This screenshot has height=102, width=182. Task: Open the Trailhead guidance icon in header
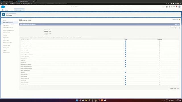[169, 7]
